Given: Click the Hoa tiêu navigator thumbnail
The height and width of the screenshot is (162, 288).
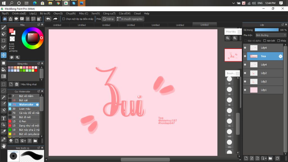Looking at the screenshot, I should tap(233, 55).
